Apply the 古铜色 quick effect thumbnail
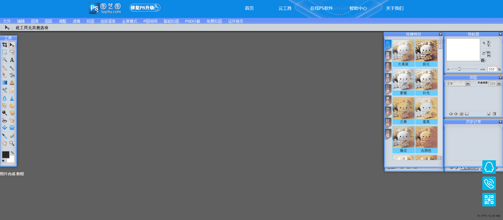 [426, 140]
